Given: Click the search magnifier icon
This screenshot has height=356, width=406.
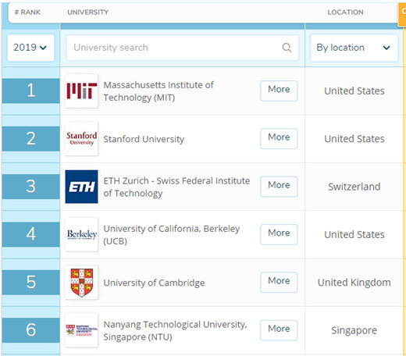Looking at the screenshot, I should (287, 48).
